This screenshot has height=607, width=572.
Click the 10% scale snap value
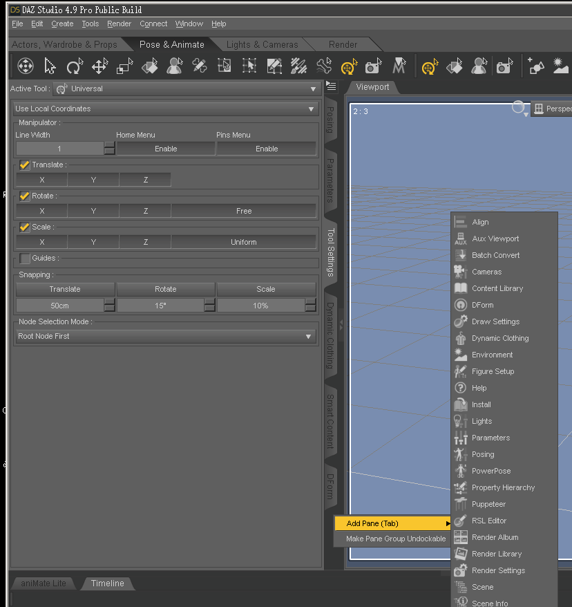point(261,306)
